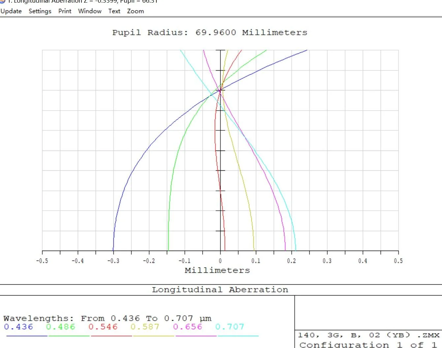
Task: Click the -0.3 axis label
Action: [113, 261]
